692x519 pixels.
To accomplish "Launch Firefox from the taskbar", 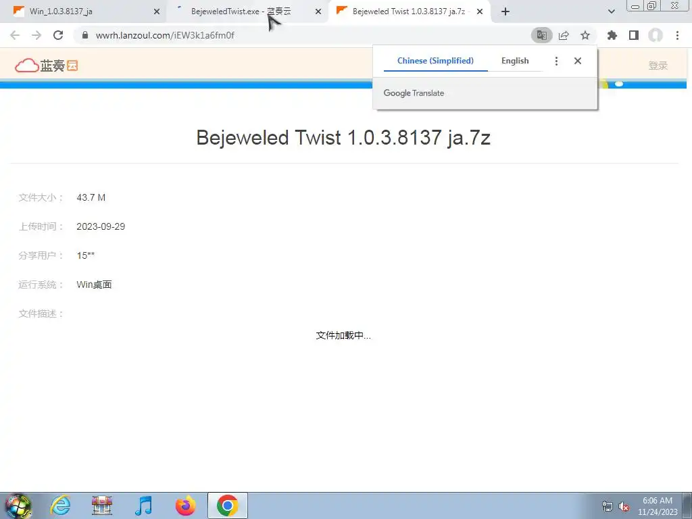I will (x=185, y=505).
